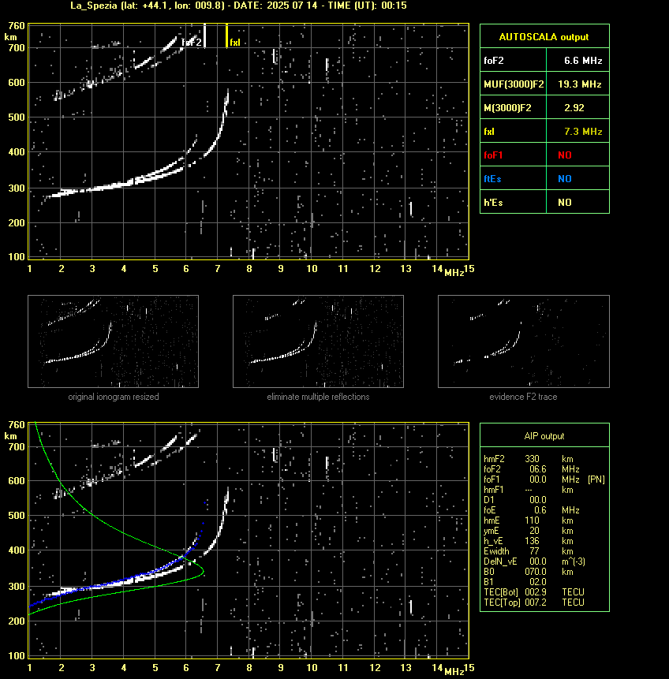Click the h_vE value '136'
Screen dimensions: 669x679
[x=532, y=541]
